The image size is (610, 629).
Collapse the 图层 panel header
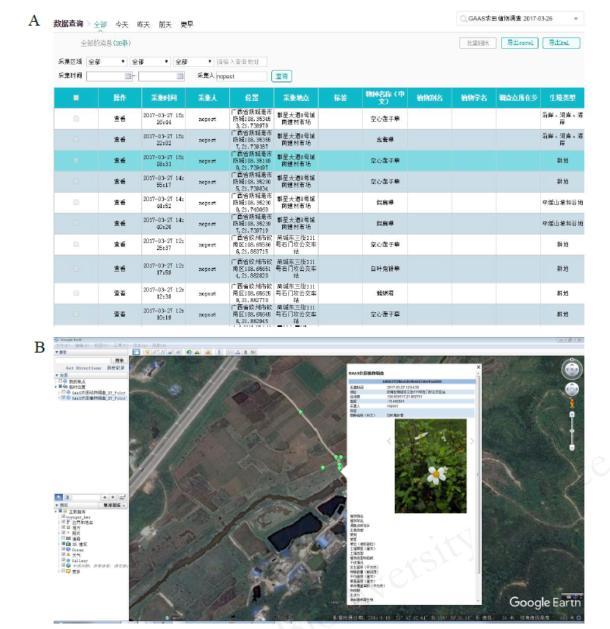[x=76, y=505]
